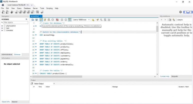Beautify query with broom icon
193x104 pixels.
[98, 20]
